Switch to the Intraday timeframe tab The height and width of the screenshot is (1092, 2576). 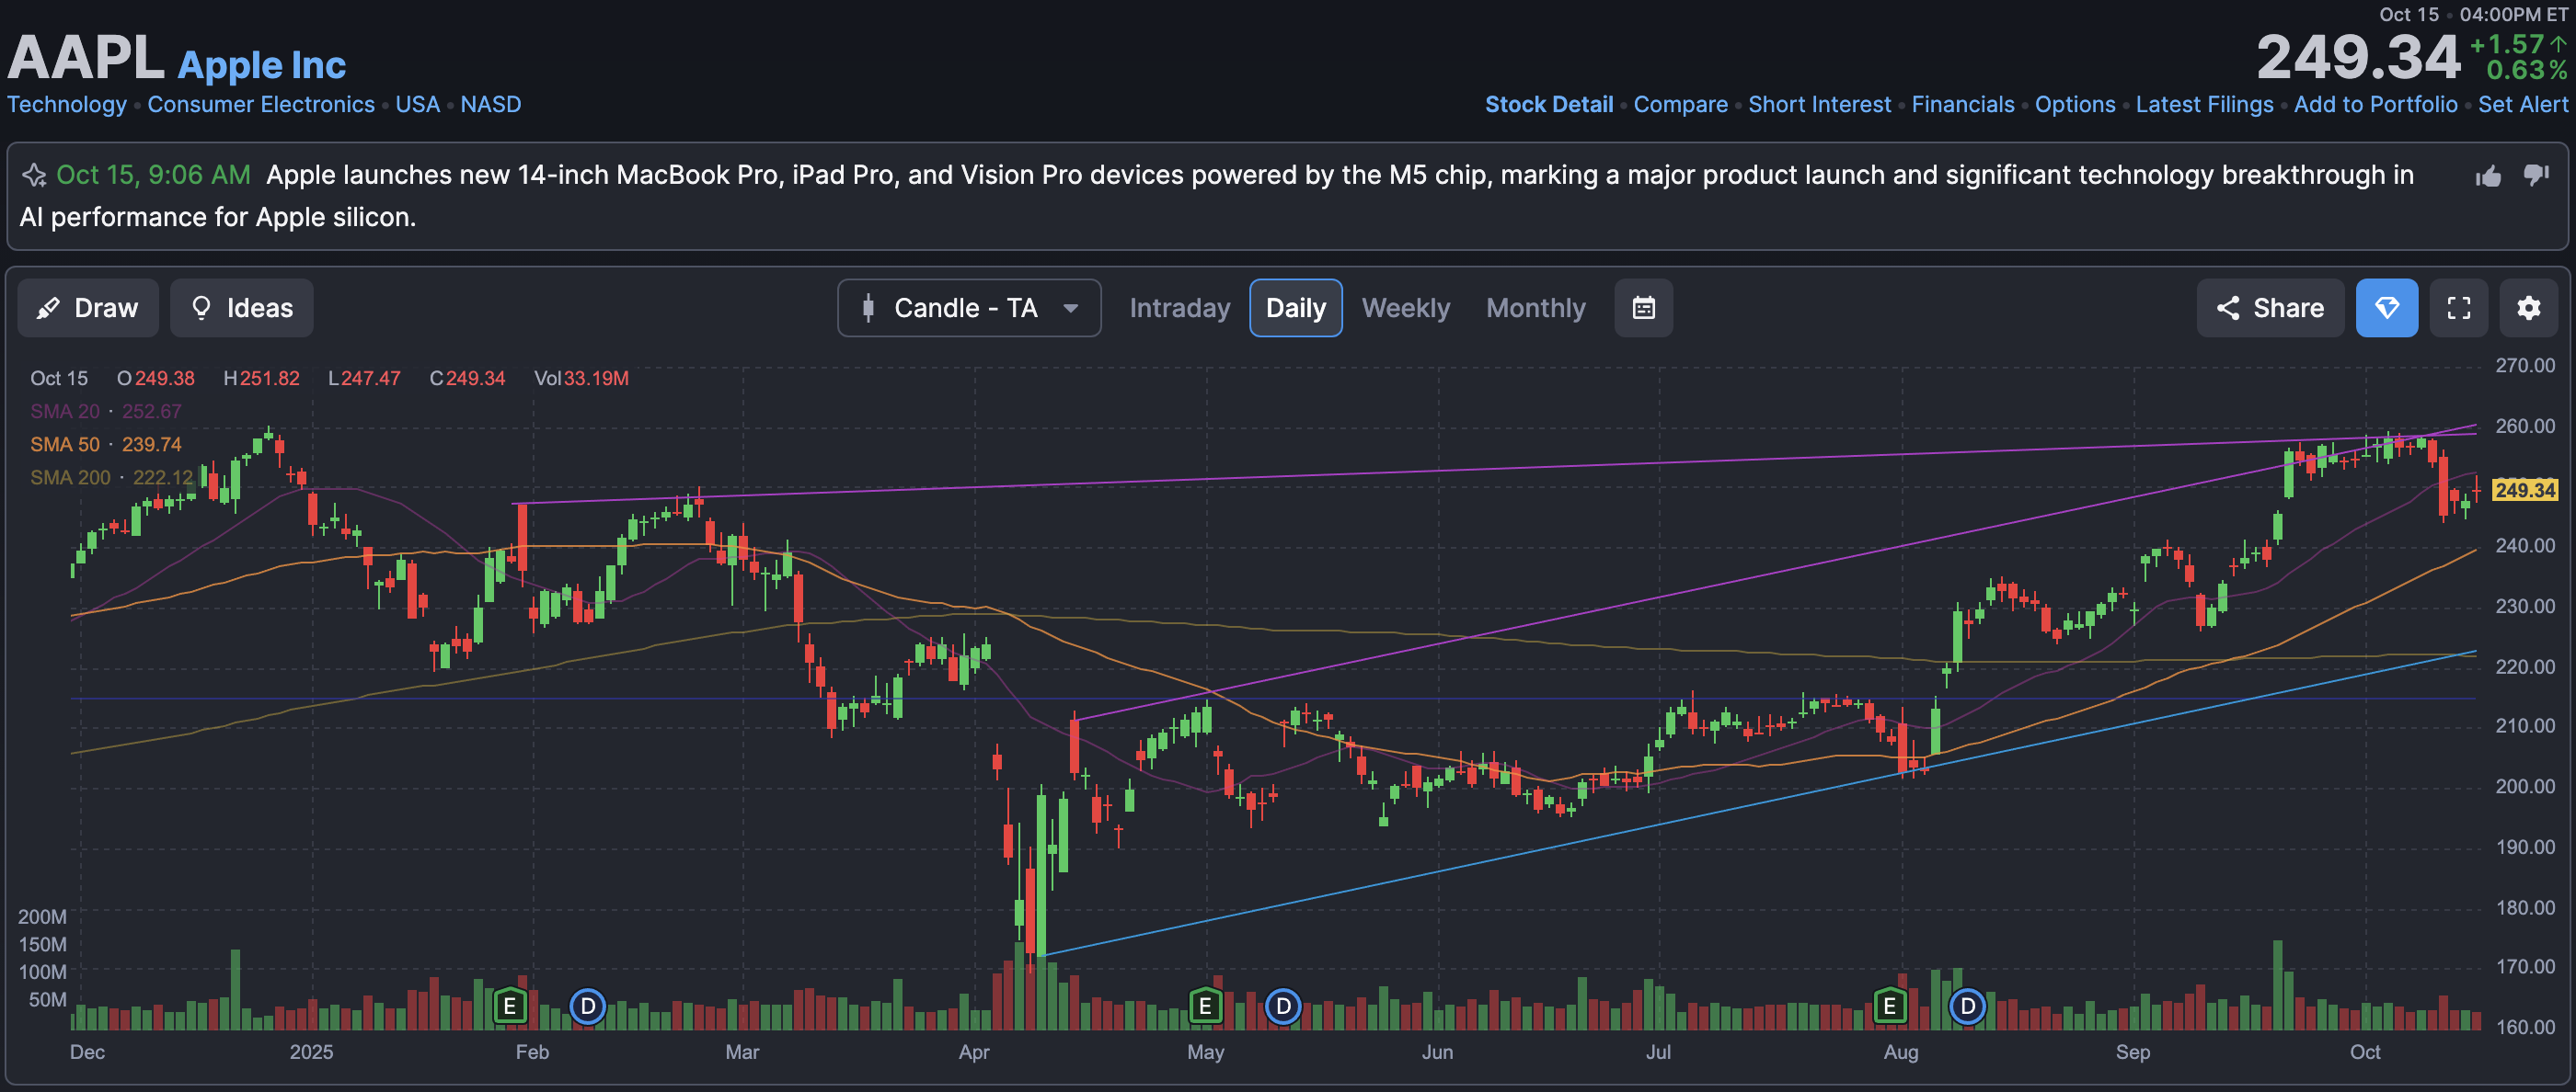click(x=1179, y=308)
